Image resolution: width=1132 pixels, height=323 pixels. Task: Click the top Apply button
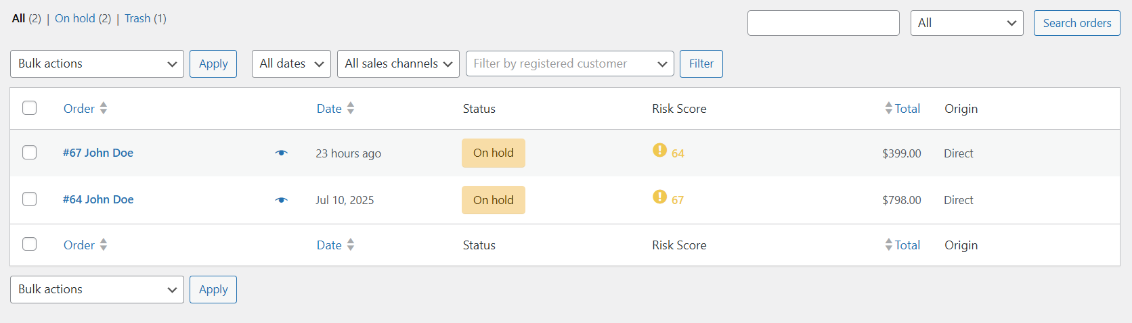pos(213,64)
